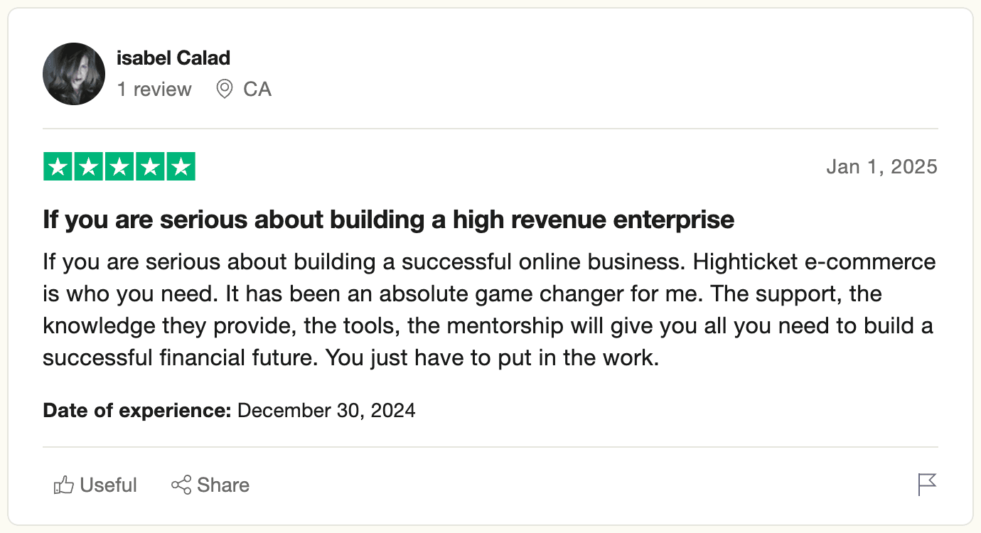Click the fourth green rating star
Screen dimensions: 981x533
tap(151, 167)
